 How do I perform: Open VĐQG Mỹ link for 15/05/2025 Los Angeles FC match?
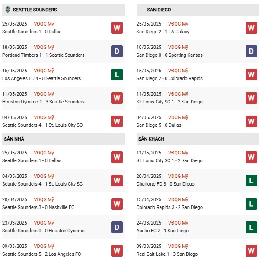tap(44, 71)
